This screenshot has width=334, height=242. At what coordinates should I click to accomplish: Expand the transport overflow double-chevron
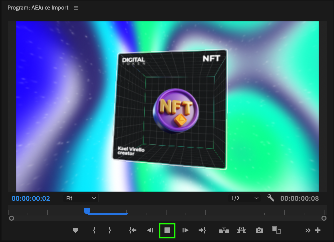click(x=308, y=230)
